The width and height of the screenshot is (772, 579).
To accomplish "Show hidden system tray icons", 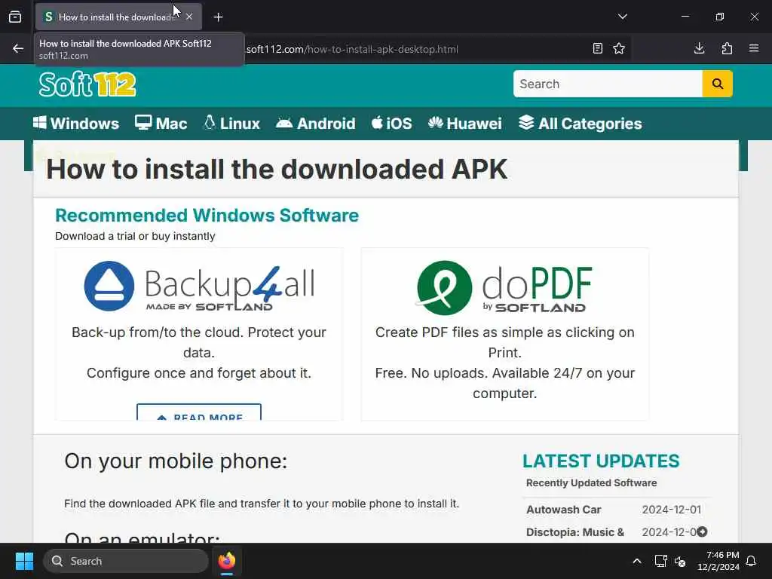I will [x=636, y=561].
